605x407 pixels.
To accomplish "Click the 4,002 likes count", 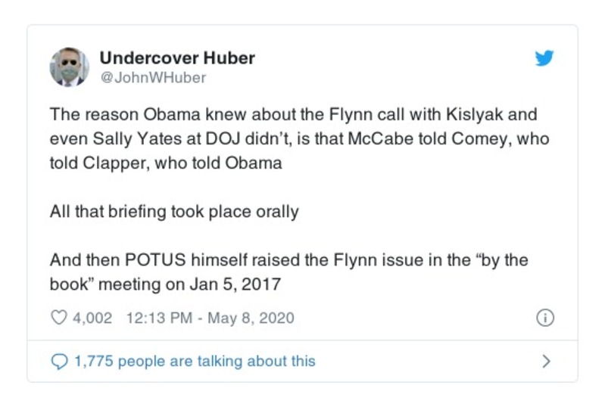I will (92, 318).
